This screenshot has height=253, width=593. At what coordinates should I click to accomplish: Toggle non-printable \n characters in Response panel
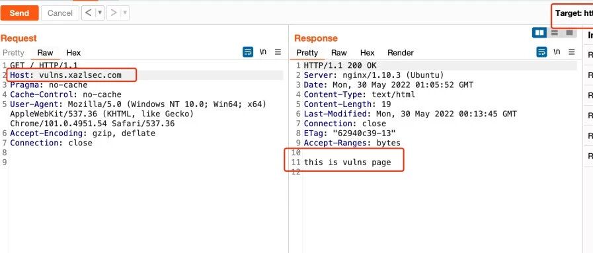pos(557,52)
